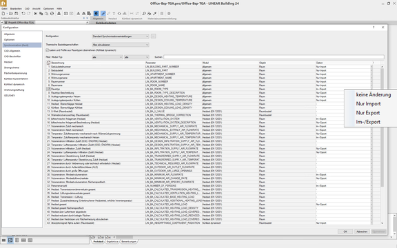Click into the Suchen search field
This screenshot has width=397, height=248.
click(274, 57)
